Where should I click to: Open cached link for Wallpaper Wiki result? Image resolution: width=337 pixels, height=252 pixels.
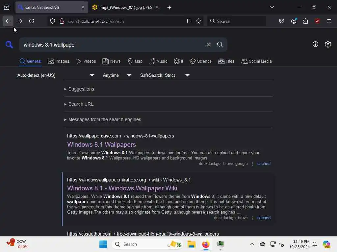[x=264, y=218]
